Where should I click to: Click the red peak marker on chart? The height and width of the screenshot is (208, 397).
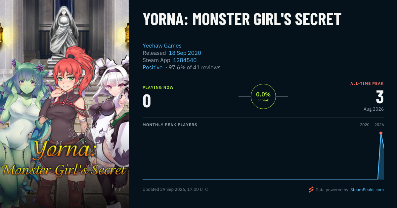coord(381,133)
